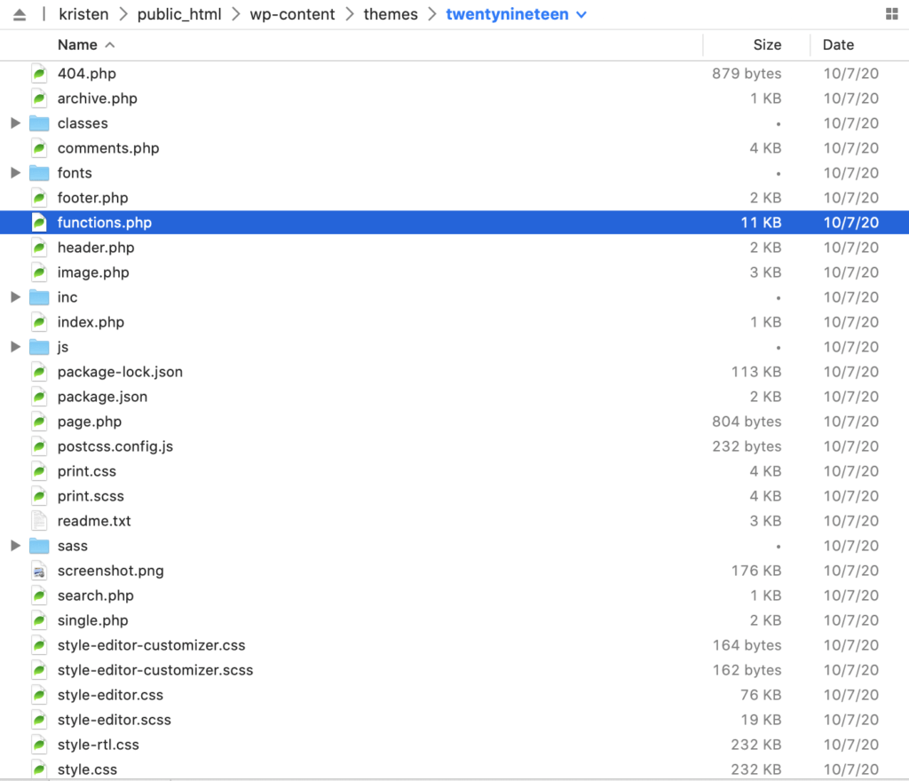The image size is (909, 781).
Task: Click the eject icon in path bar
Action: 20,14
